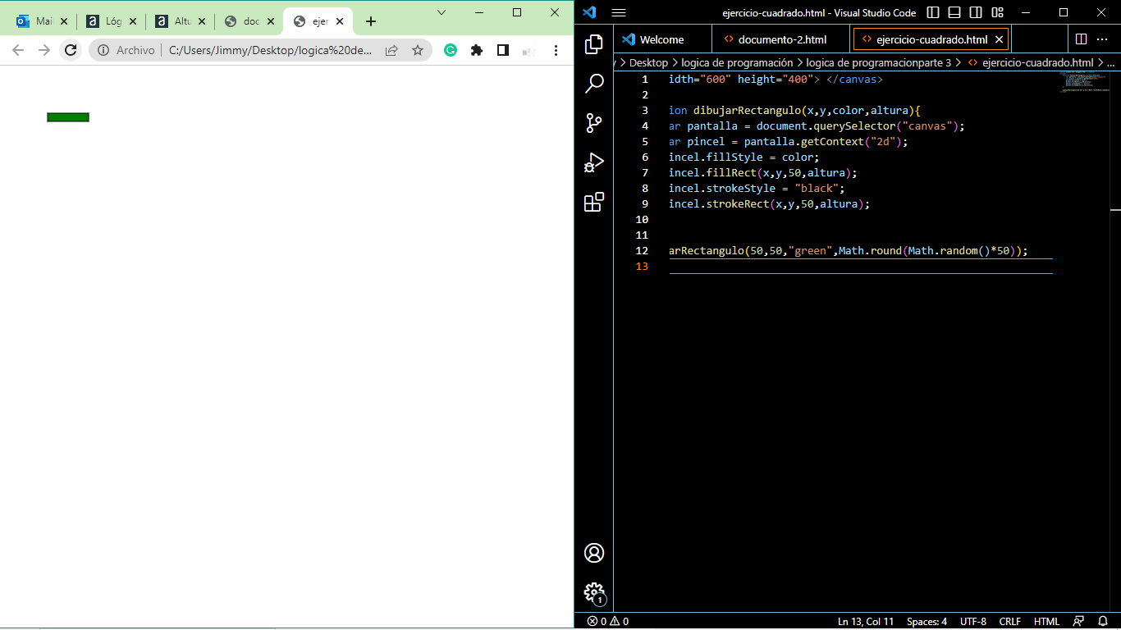The image size is (1121, 630).
Task: Change line ending via CRLF status
Action: click(1010, 622)
